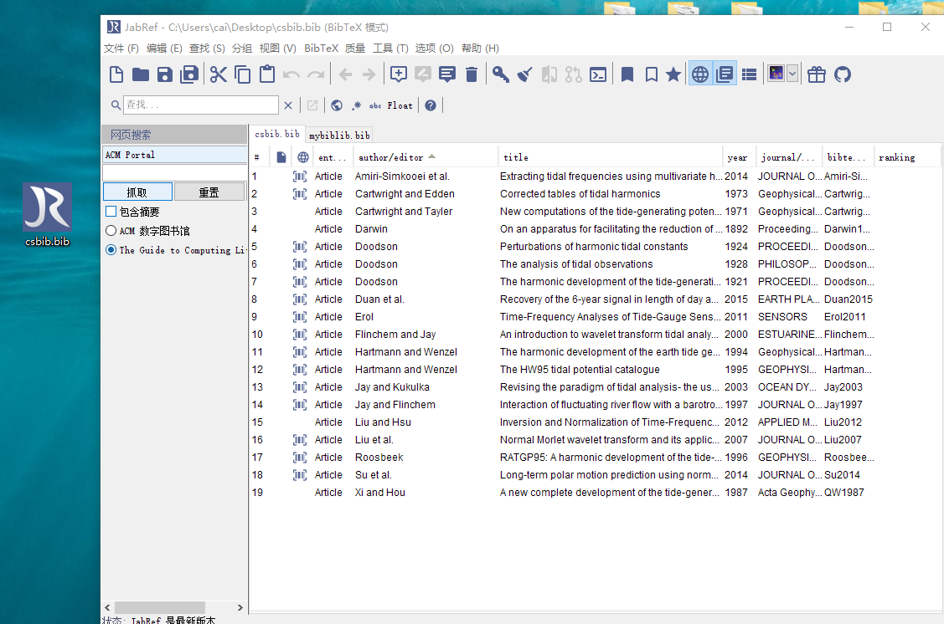
Task: Click the 抓取 fetch button
Action: pos(137,192)
